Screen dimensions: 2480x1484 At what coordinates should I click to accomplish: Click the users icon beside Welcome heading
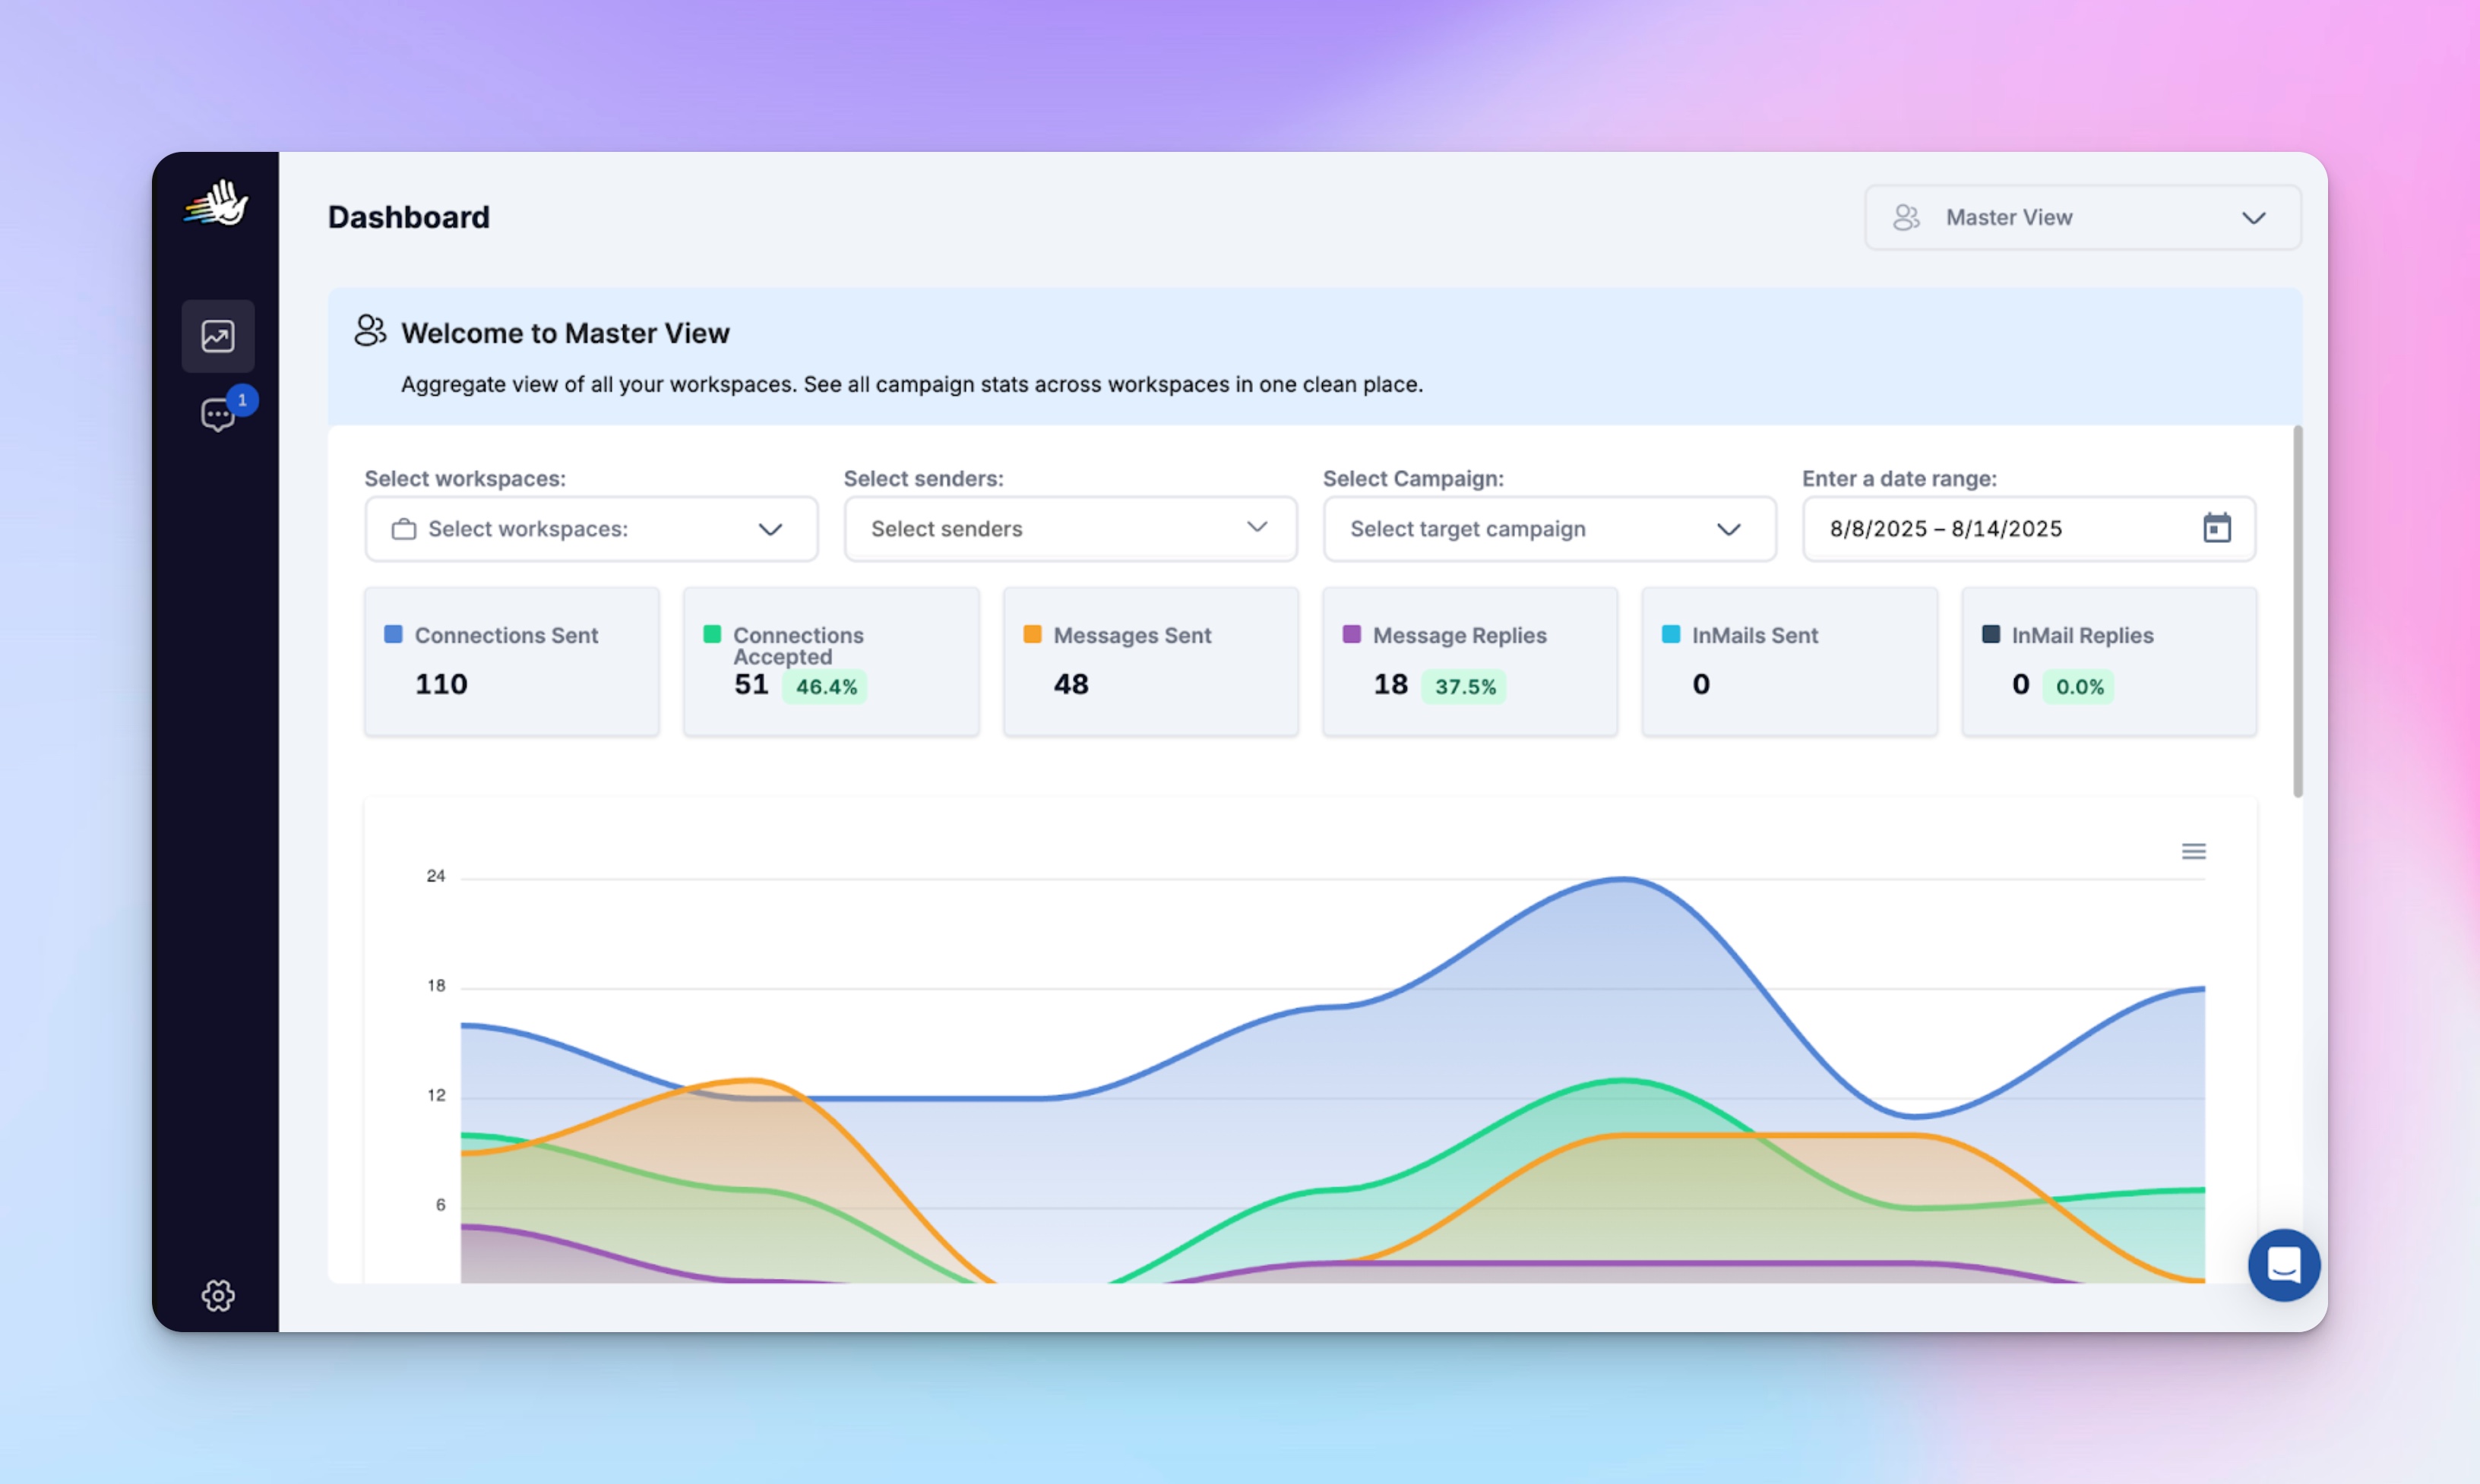tap(370, 331)
